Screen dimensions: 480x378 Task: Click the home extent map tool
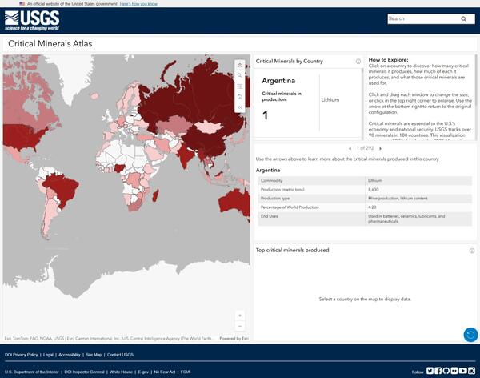pos(240,97)
